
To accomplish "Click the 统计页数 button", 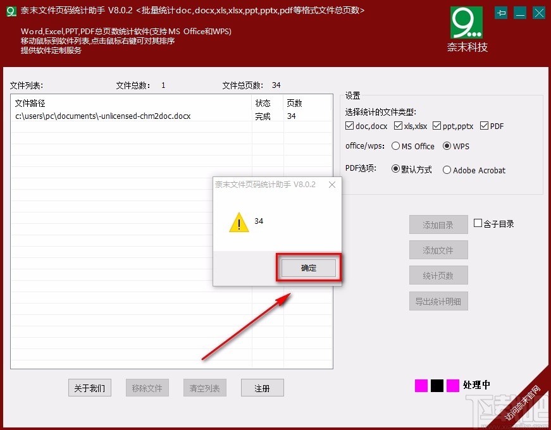I will tap(438, 275).
